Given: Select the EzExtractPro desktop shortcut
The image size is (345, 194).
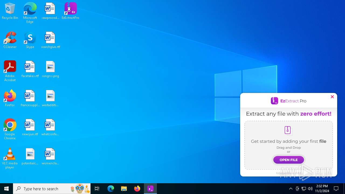Looking at the screenshot, I should click(70, 11).
